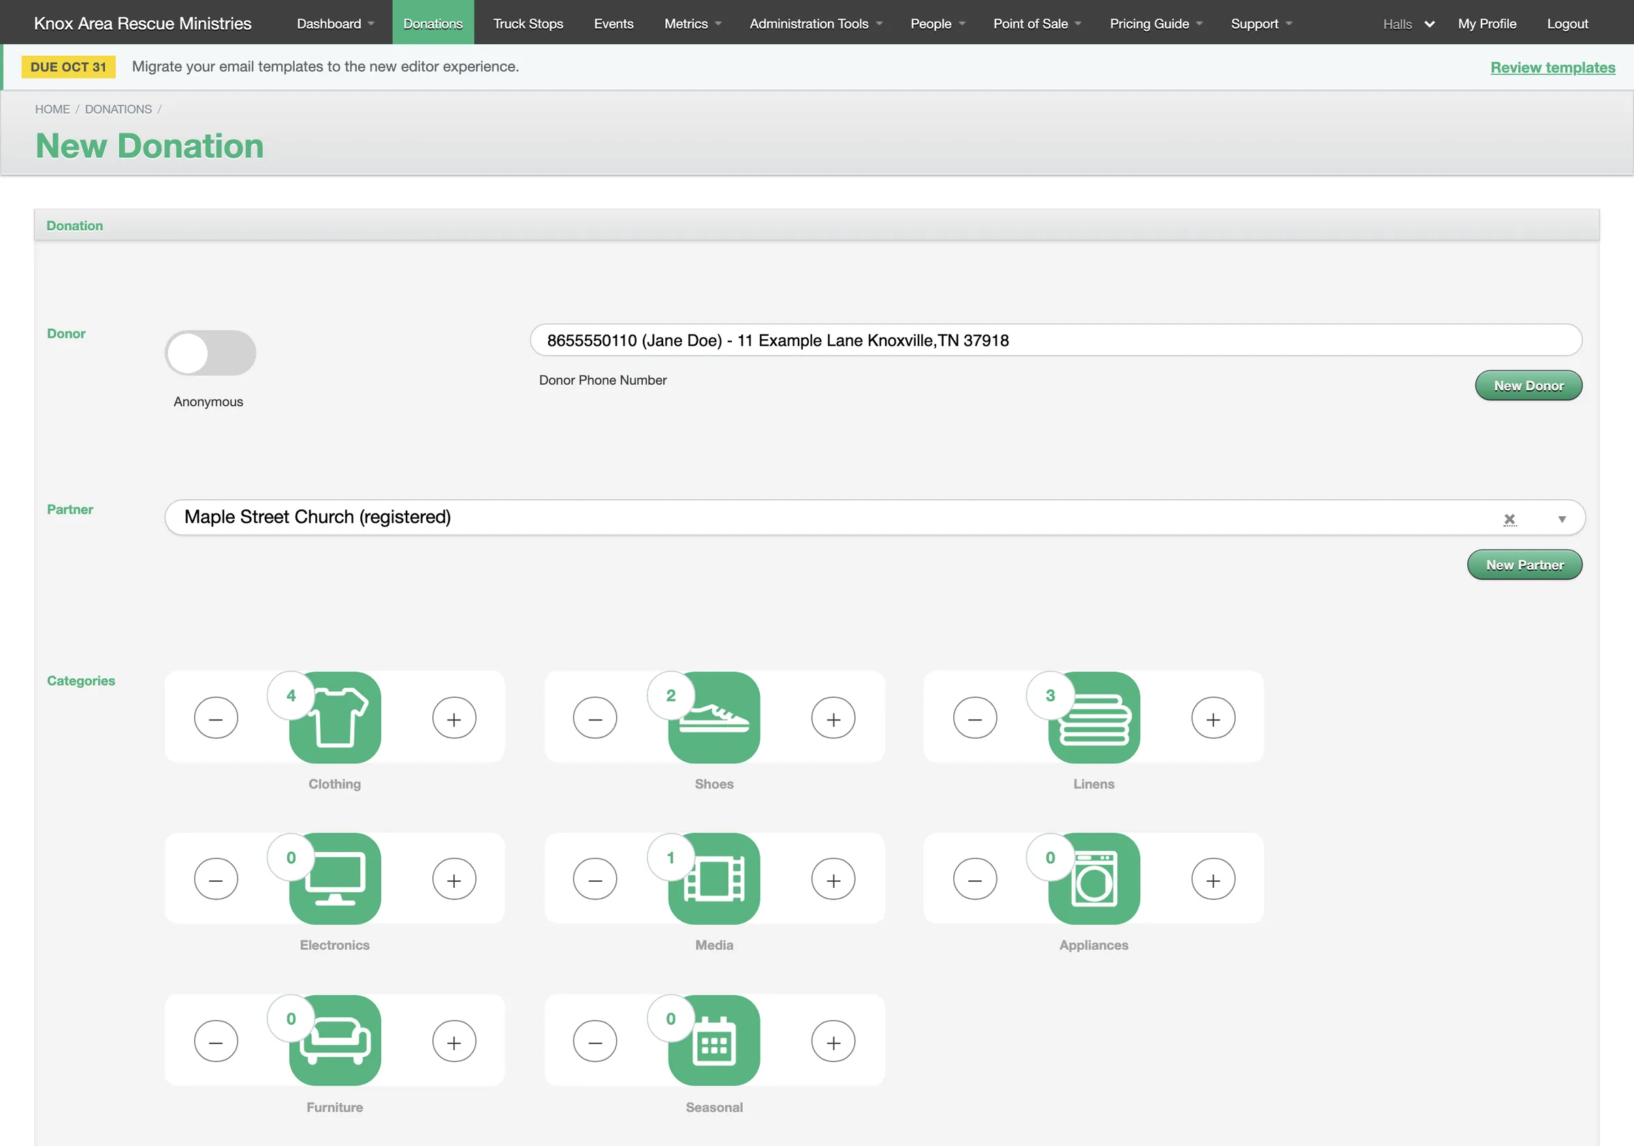Expand the Metrics menu
Image resolution: width=1634 pixels, height=1146 pixels.
[692, 23]
